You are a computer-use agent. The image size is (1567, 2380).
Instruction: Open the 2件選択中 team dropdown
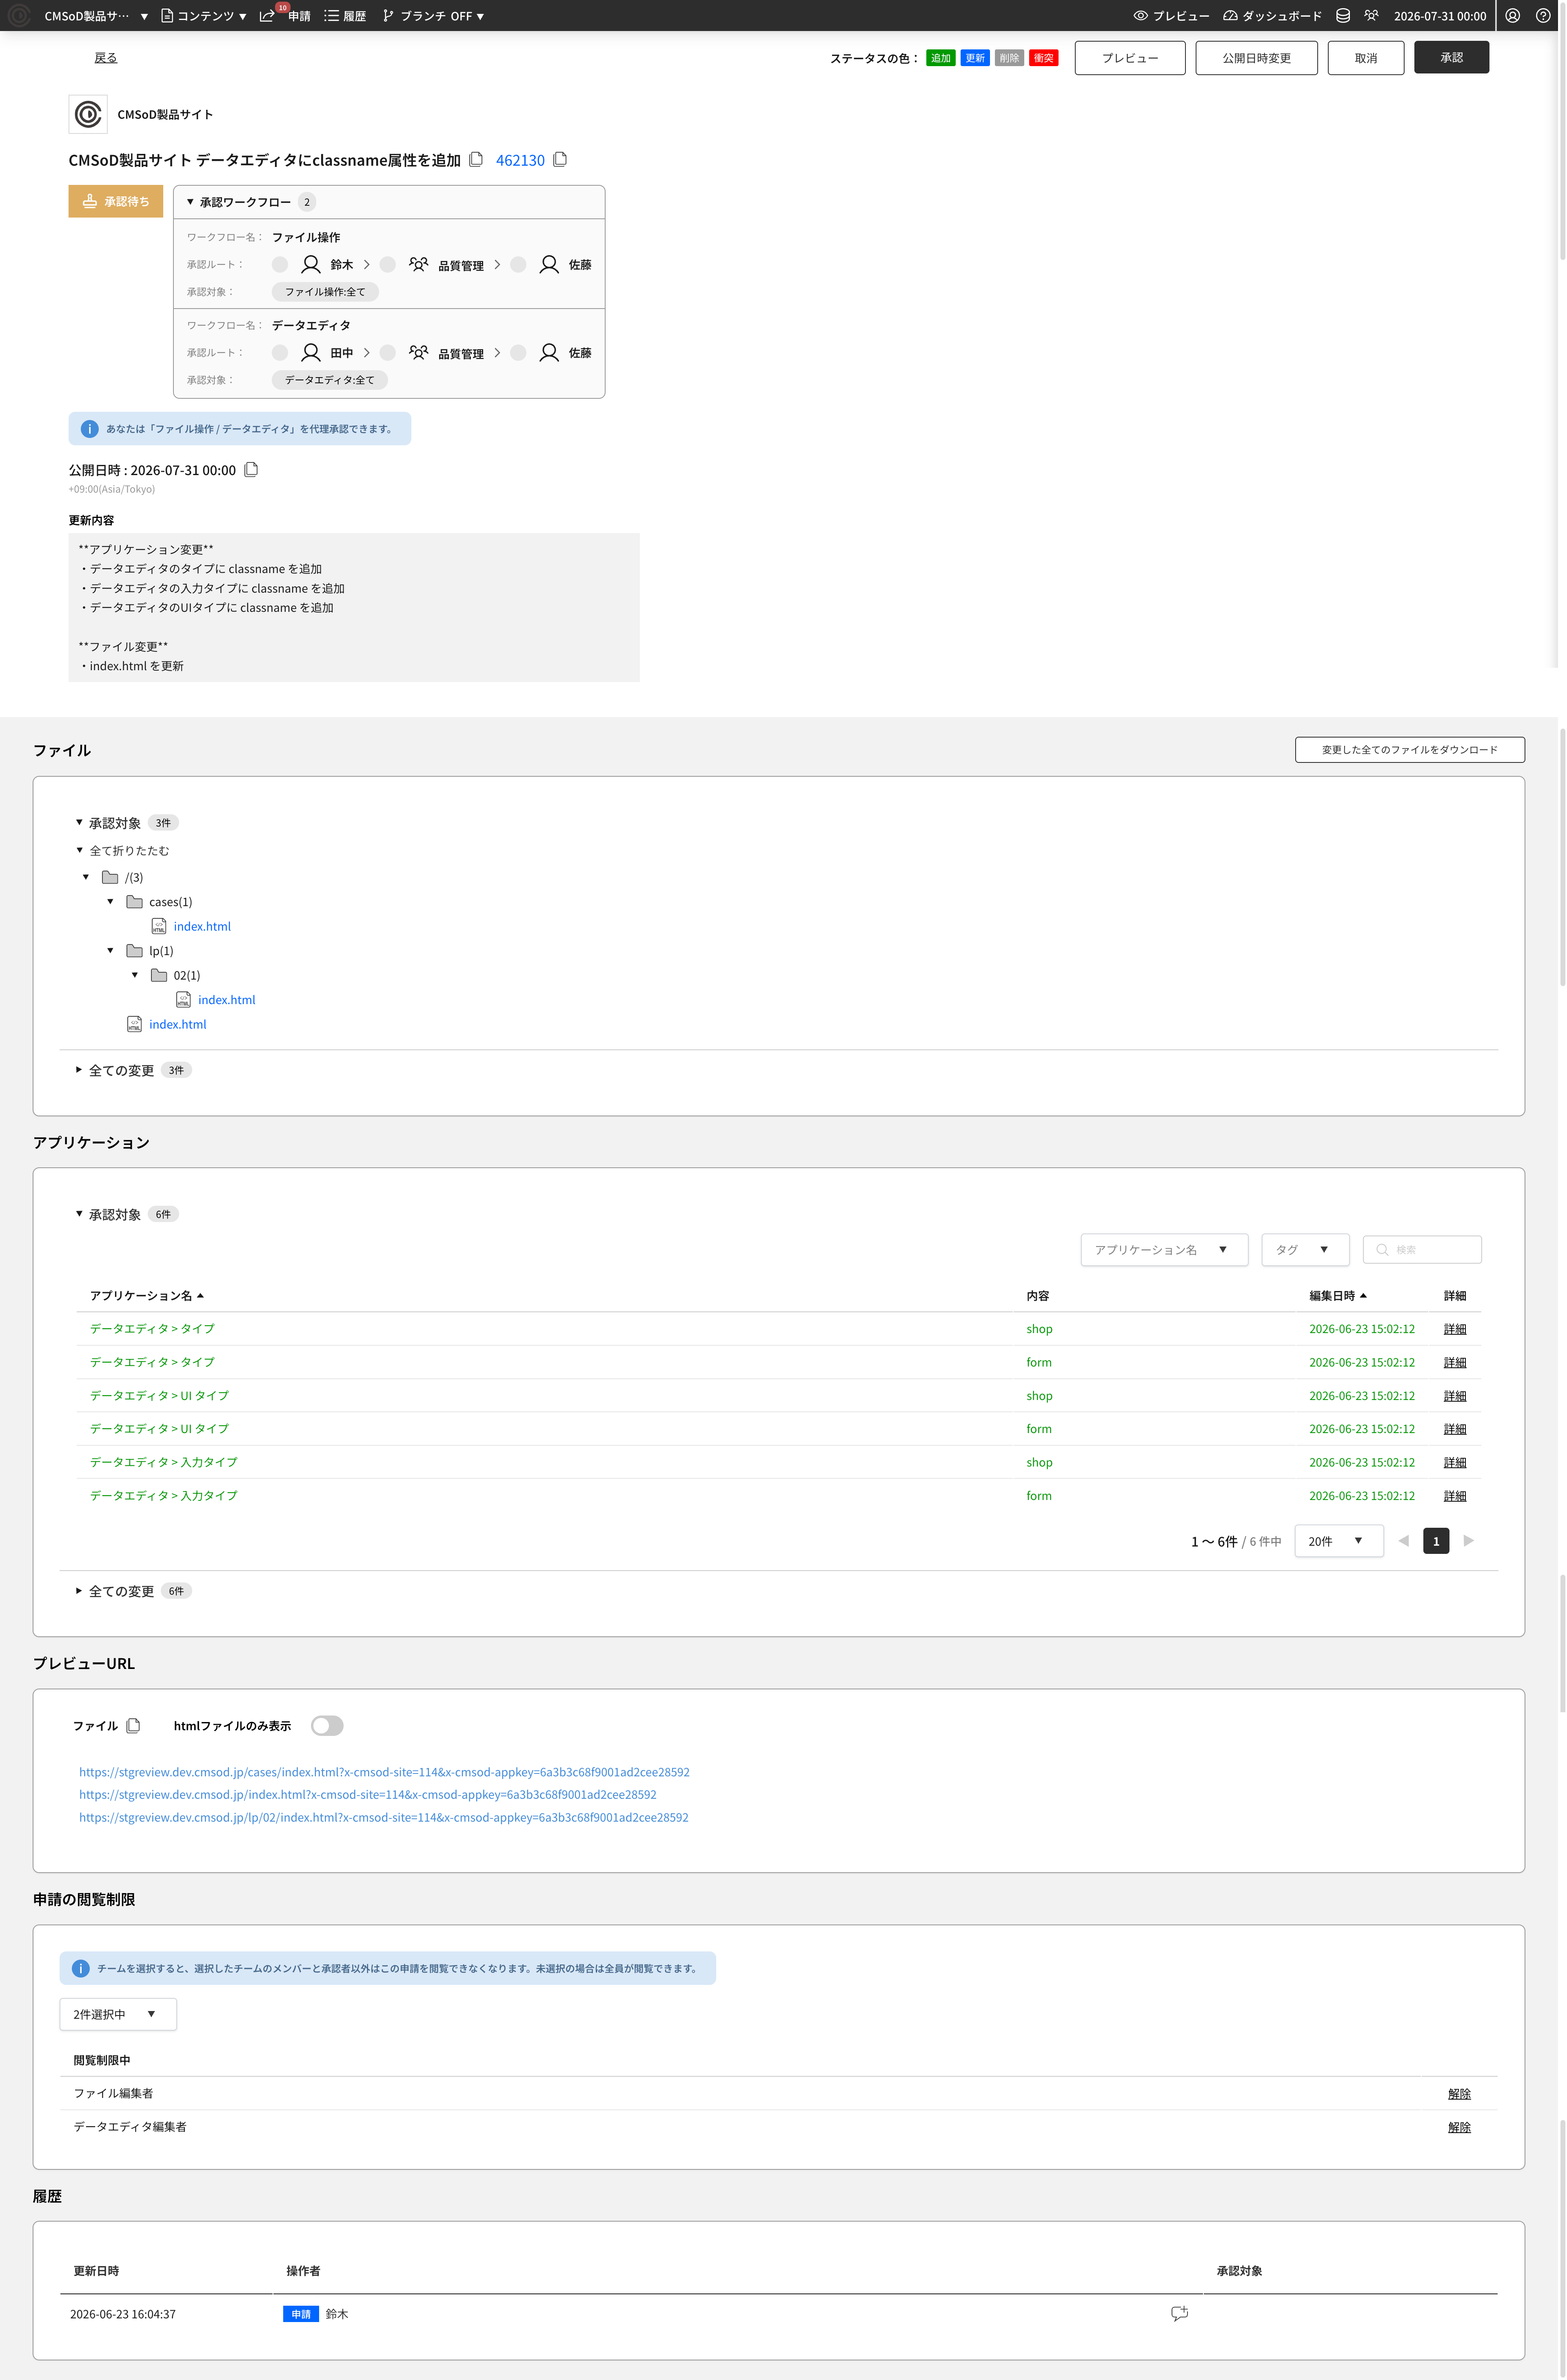point(118,2014)
